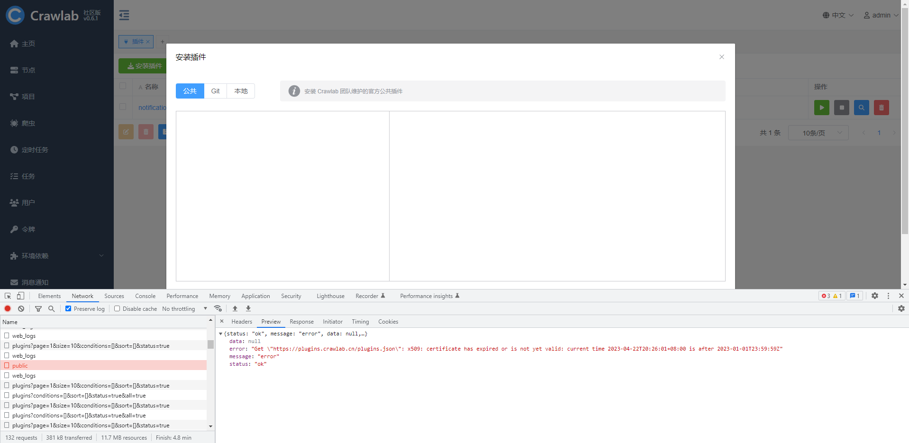Image resolution: width=909 pixels, height=443 pixels.
Task: Click the admin account menu
Action: pyautogui.click(x=881, y=15)
